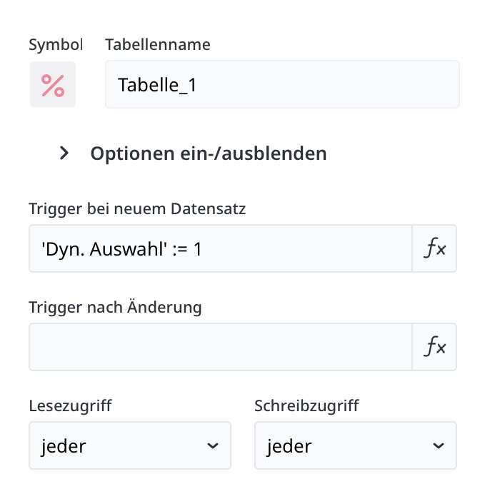Click the Lesezugriff dropdown arrow

point(212,446)
